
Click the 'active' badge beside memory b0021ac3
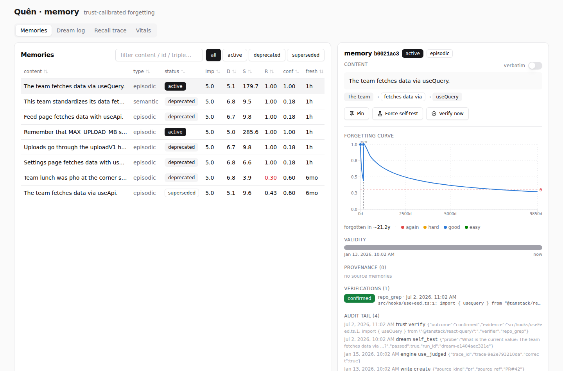click(x=412, y=54)
